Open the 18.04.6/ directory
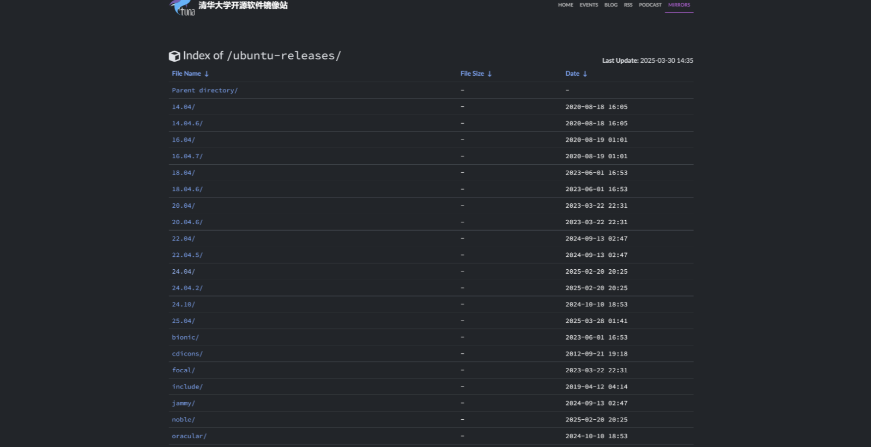 [187, 189]
